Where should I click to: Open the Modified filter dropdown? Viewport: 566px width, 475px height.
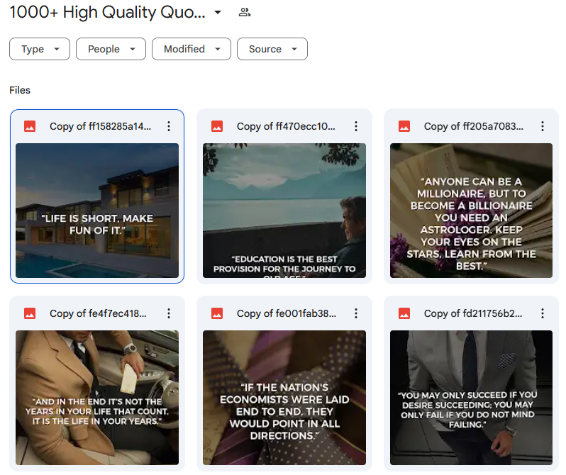point(192,49)
